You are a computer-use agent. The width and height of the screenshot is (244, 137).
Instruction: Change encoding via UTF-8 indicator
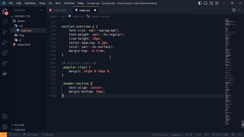click(x=188, y=135)
